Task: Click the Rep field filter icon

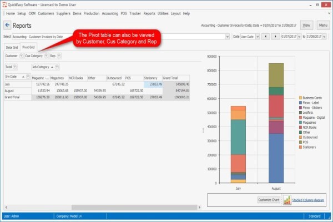Action: click(x=59, y=56)
